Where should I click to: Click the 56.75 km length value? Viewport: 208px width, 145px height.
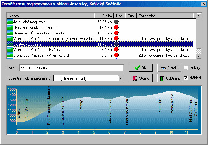click(105, 22)
